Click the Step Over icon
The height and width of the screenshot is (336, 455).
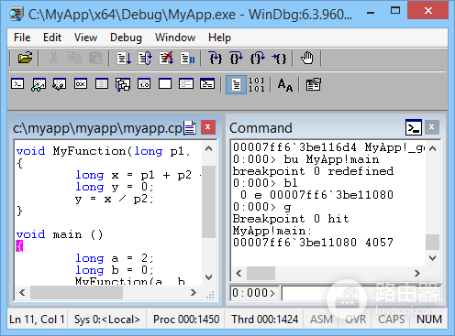(237, 58)
